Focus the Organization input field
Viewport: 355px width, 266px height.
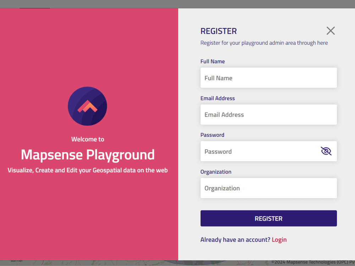pos(268,188)
